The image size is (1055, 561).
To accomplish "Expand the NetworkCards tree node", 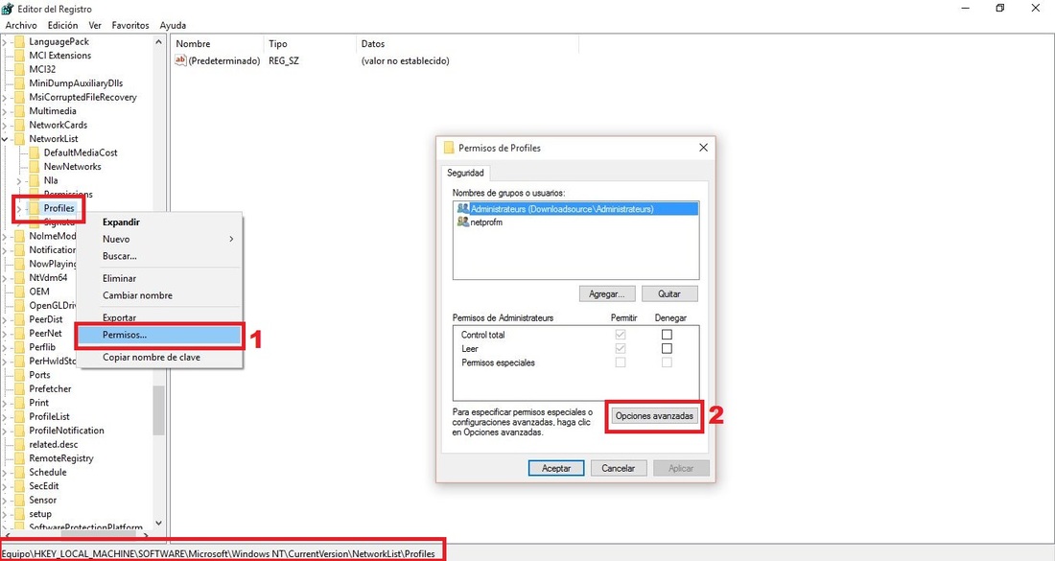I will point(5,125).
